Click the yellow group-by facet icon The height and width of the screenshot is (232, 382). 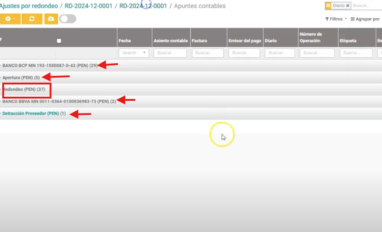pos(328,5)
